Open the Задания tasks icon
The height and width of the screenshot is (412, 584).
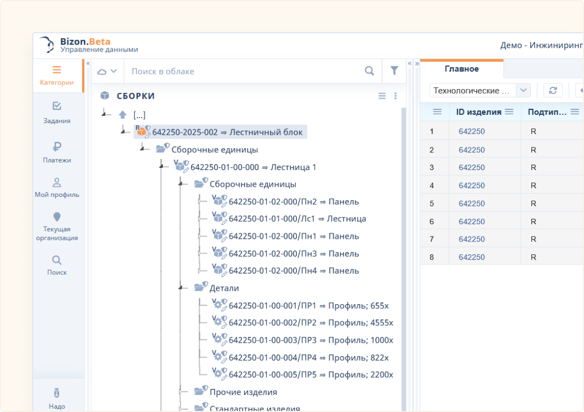(x=56, y=112)
